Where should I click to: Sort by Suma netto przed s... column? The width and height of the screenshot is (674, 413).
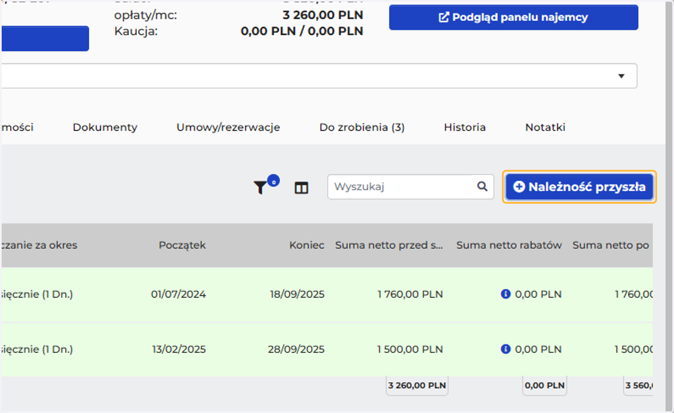click(x=389, y=245)
